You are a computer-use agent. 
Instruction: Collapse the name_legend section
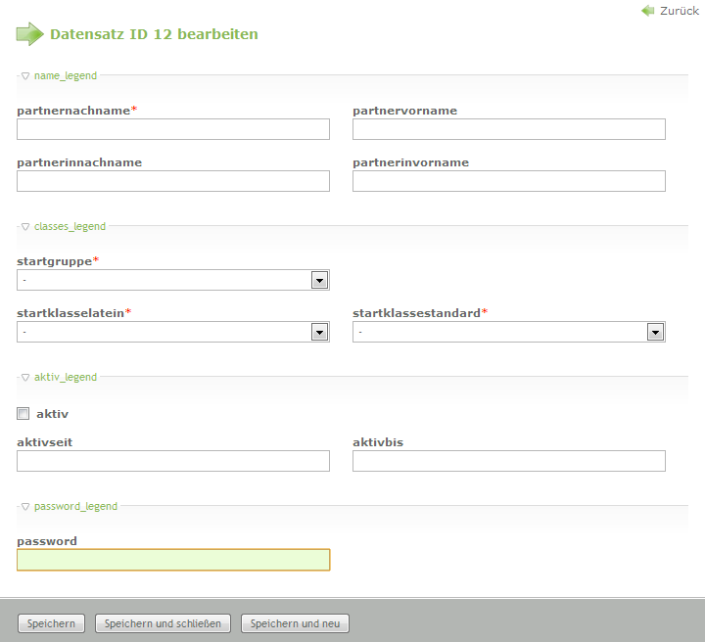[x=59, y=75]
